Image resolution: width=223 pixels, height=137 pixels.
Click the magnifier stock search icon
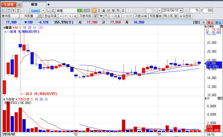point(47,11)
